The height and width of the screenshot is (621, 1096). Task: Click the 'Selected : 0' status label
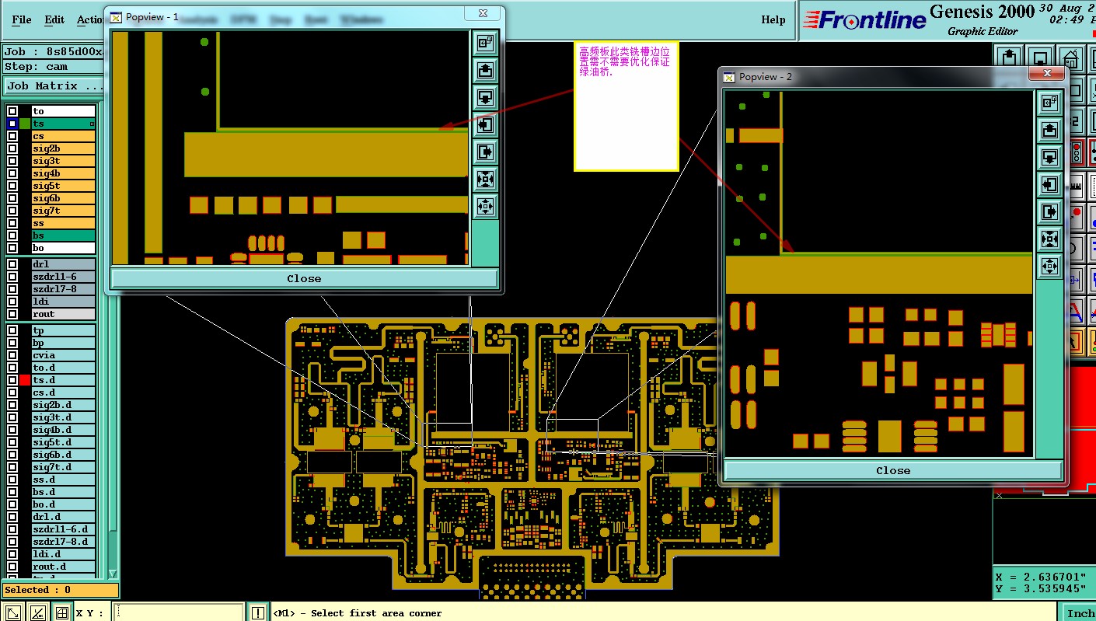click(60, 590)
